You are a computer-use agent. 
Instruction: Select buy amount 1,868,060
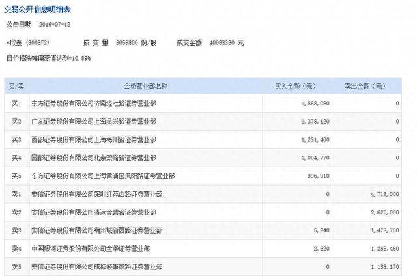pyautogui.click(x=315, y=103)
